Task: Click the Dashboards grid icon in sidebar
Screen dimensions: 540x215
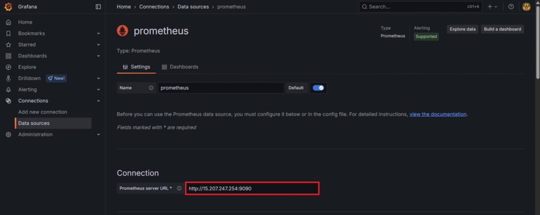Action: [8, 56]
